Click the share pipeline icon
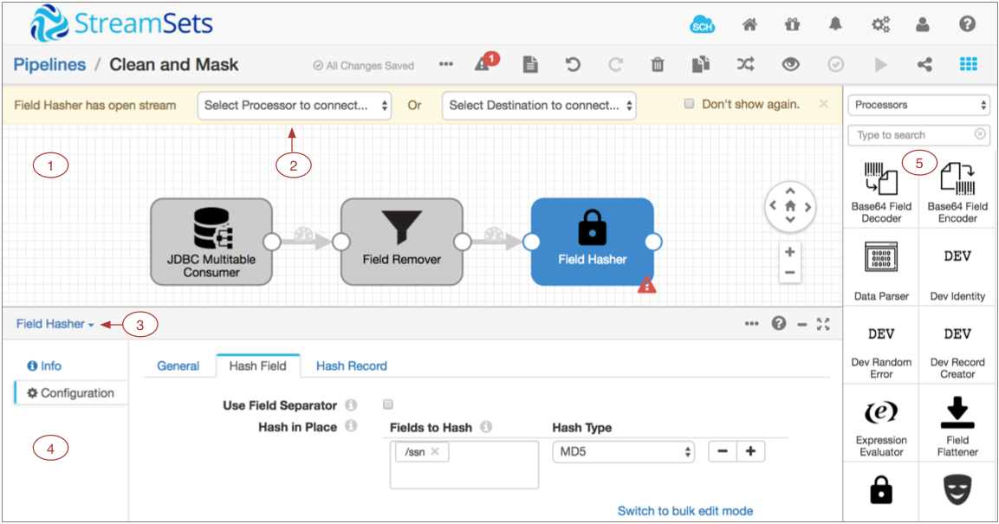The width and height of the screenshot is (999, 524). click(x=924, y=65)
